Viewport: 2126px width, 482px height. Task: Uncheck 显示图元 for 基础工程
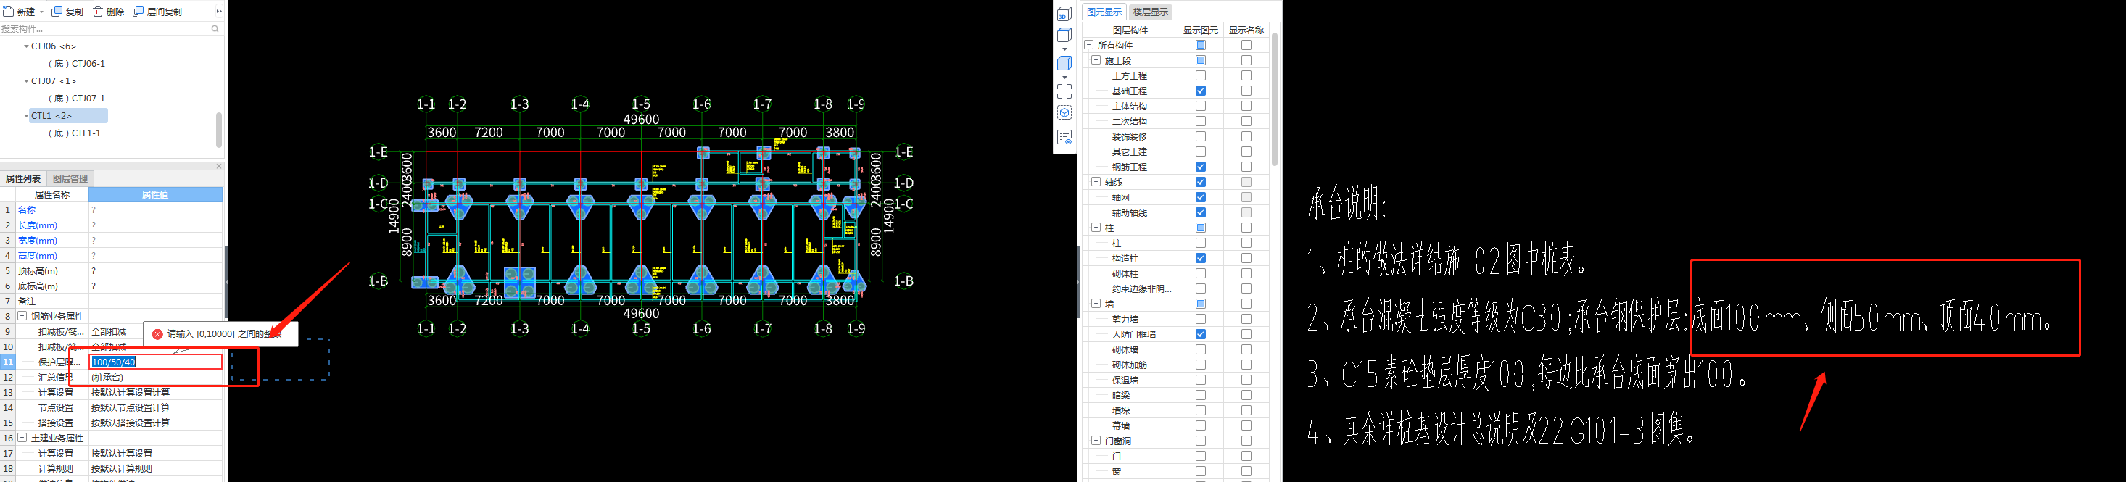[1201, 91]
